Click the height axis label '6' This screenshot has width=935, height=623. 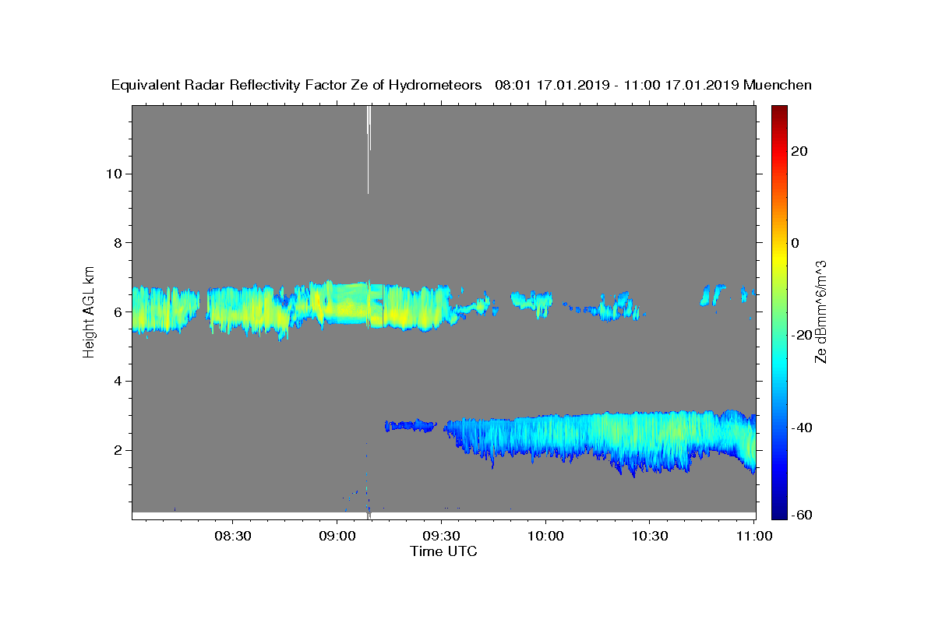point(116,312)
